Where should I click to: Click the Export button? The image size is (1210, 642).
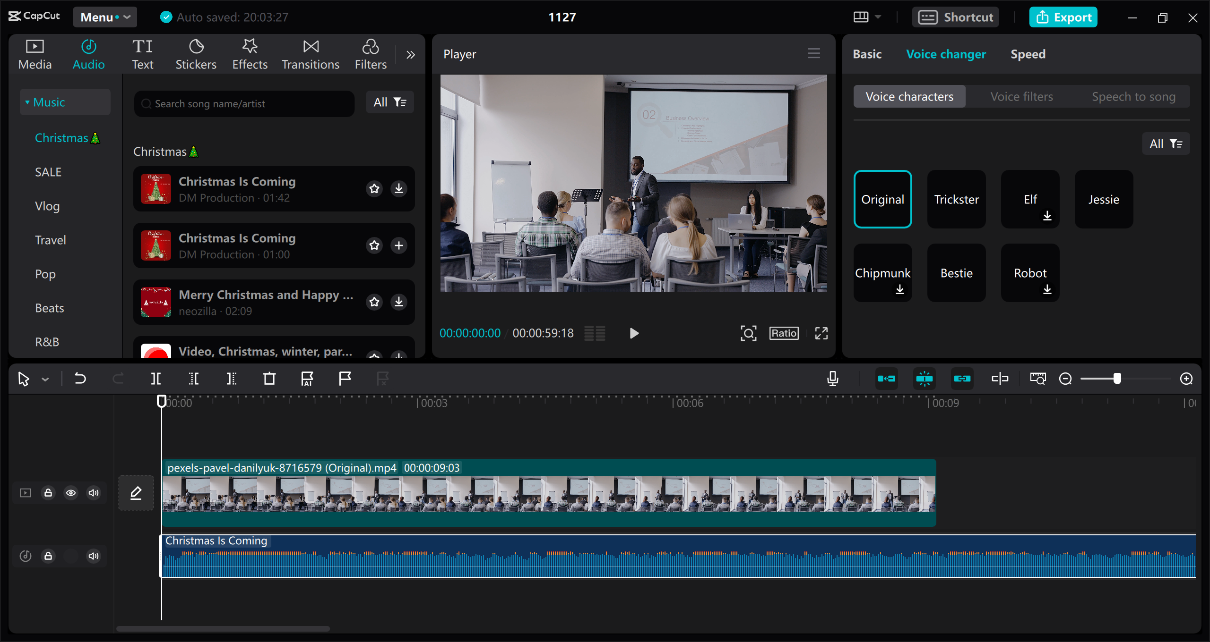(x=1063, y=17)
